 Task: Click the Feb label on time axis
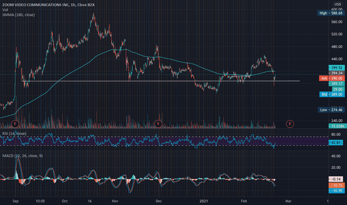(244, 201)
